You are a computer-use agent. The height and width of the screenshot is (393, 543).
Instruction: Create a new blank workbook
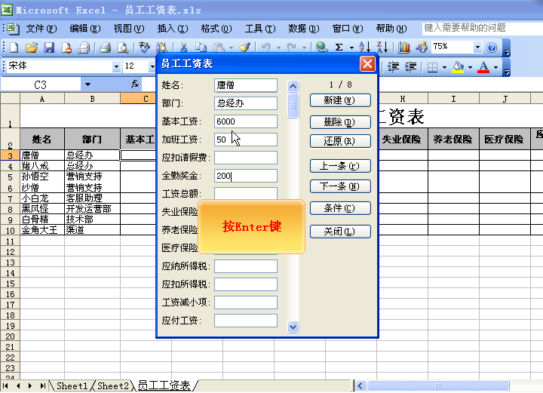point(14,48)
